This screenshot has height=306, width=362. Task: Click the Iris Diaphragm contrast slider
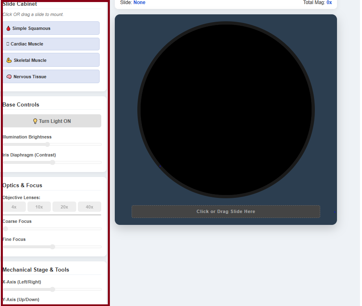click(52, 163)
